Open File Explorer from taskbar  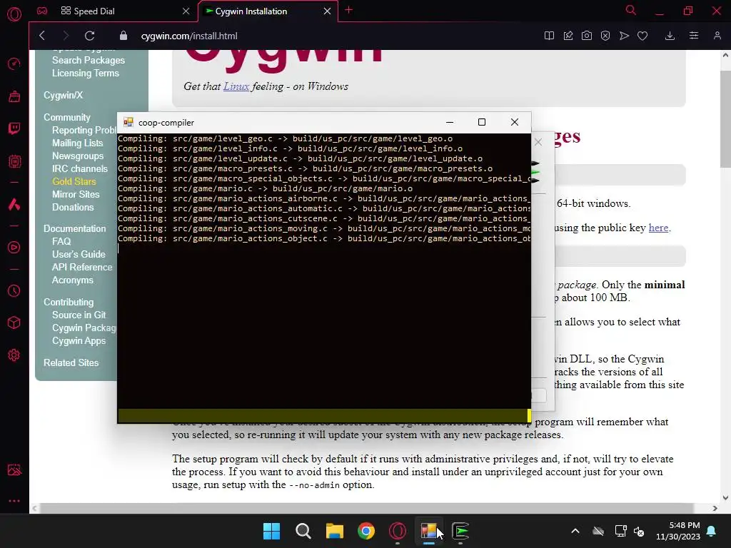[334, 531]
